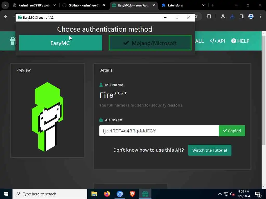The height and width of the screenshot is (199, 266).
Task: Open Chromium from the taskbar
Action: [119, 194]
